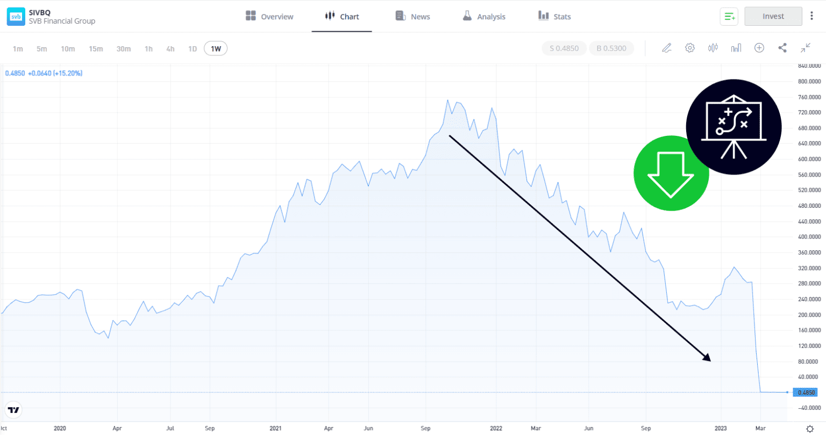The width and height of the screenshot is (826, 435).
Task: Switch chart style via bar chart icon
Action: click(736, 48)
